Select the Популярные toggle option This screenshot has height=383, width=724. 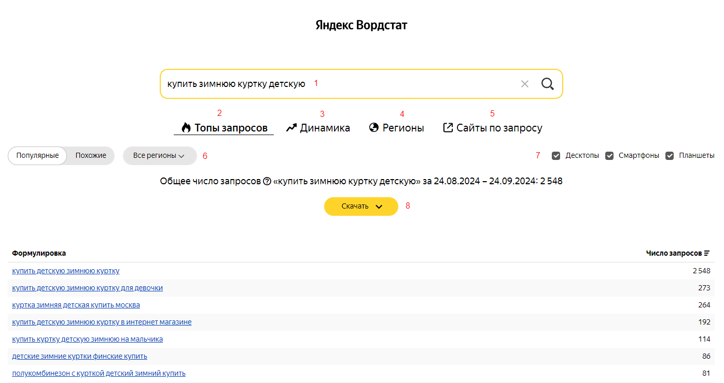click(x=37, y=155)
